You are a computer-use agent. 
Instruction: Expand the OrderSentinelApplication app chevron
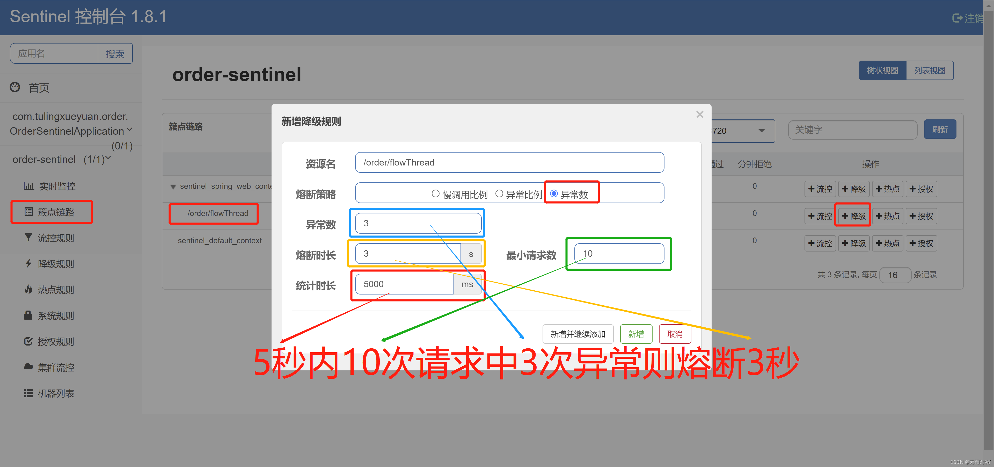pos(129,130)
